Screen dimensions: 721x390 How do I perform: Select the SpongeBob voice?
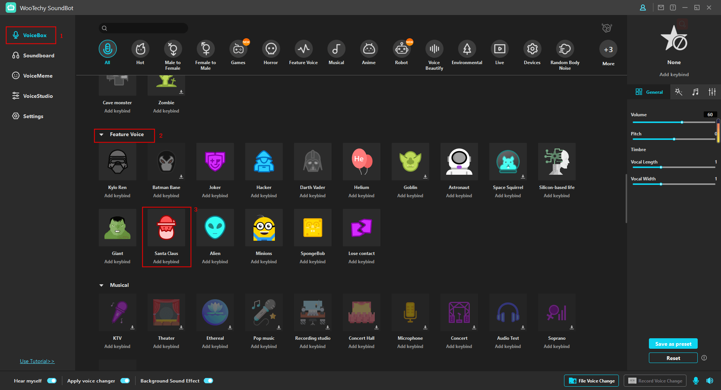[313, 228]
